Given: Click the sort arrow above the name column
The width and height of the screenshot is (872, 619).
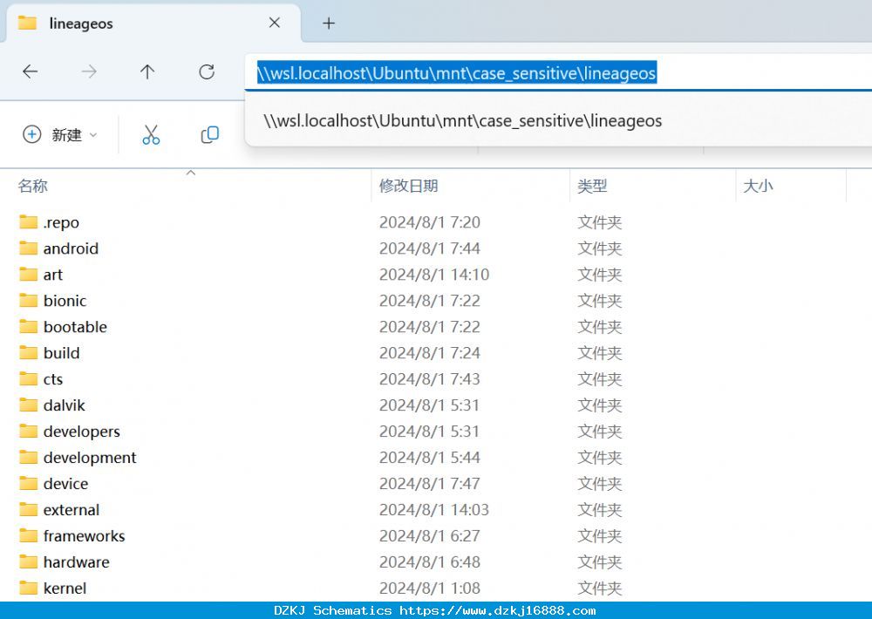Looking at the screenshot, I should (x=191, y=173).
